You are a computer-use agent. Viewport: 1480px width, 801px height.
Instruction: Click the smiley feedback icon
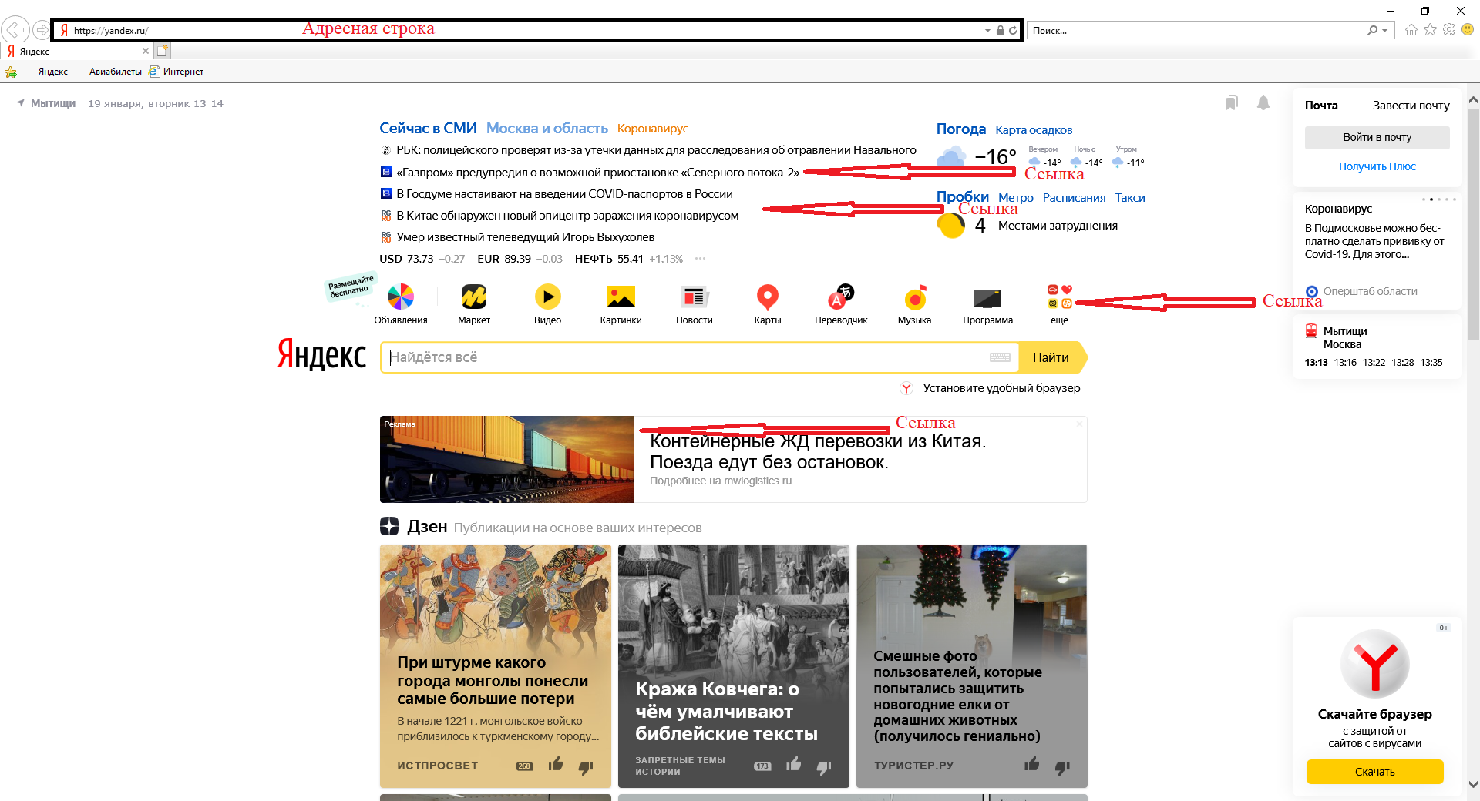click(x=1468, y=30)
